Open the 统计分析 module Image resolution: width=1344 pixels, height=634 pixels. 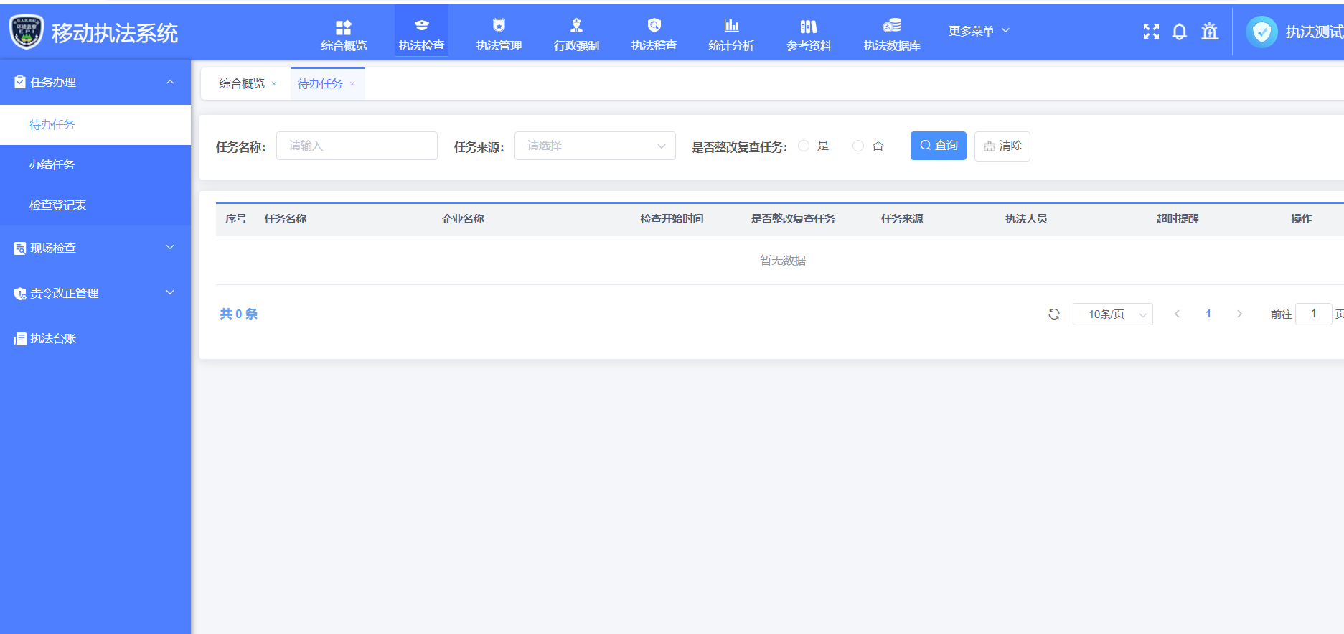click(x=731, y=35)
